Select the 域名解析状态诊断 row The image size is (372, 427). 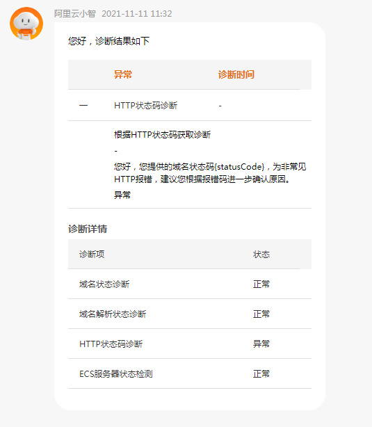tap(190, 314)
